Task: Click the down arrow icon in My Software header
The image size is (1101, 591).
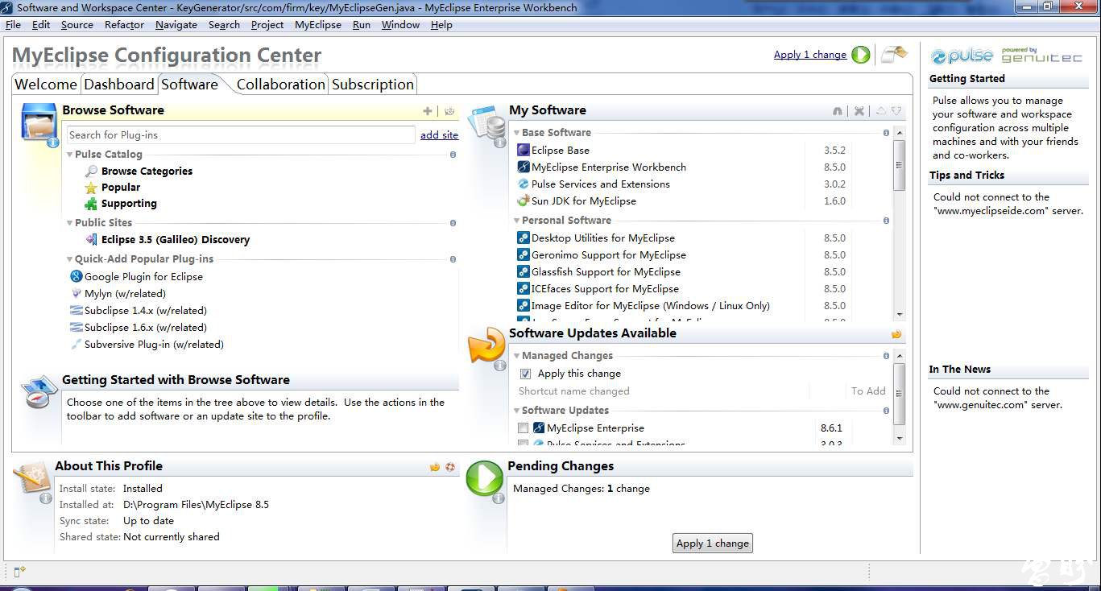Action: pyautogui.click(x=896, y=111)
